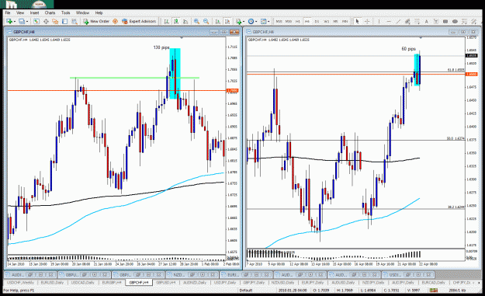Switch chart to Candlesticks mode
Image resolution: width=485 pixels, height=296 pixels.
pos(176,21)
